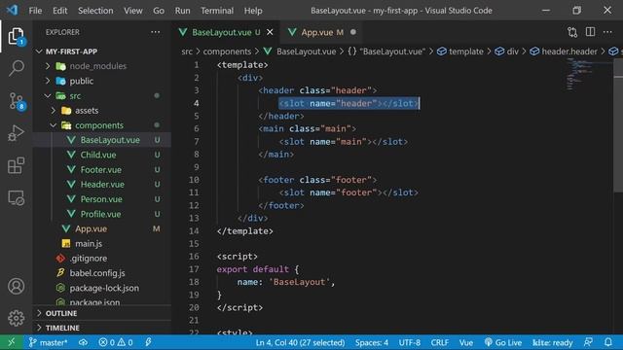Open the Go menu
The height and width of the screenshot is (350, 623).
click(x=159, y=11)
